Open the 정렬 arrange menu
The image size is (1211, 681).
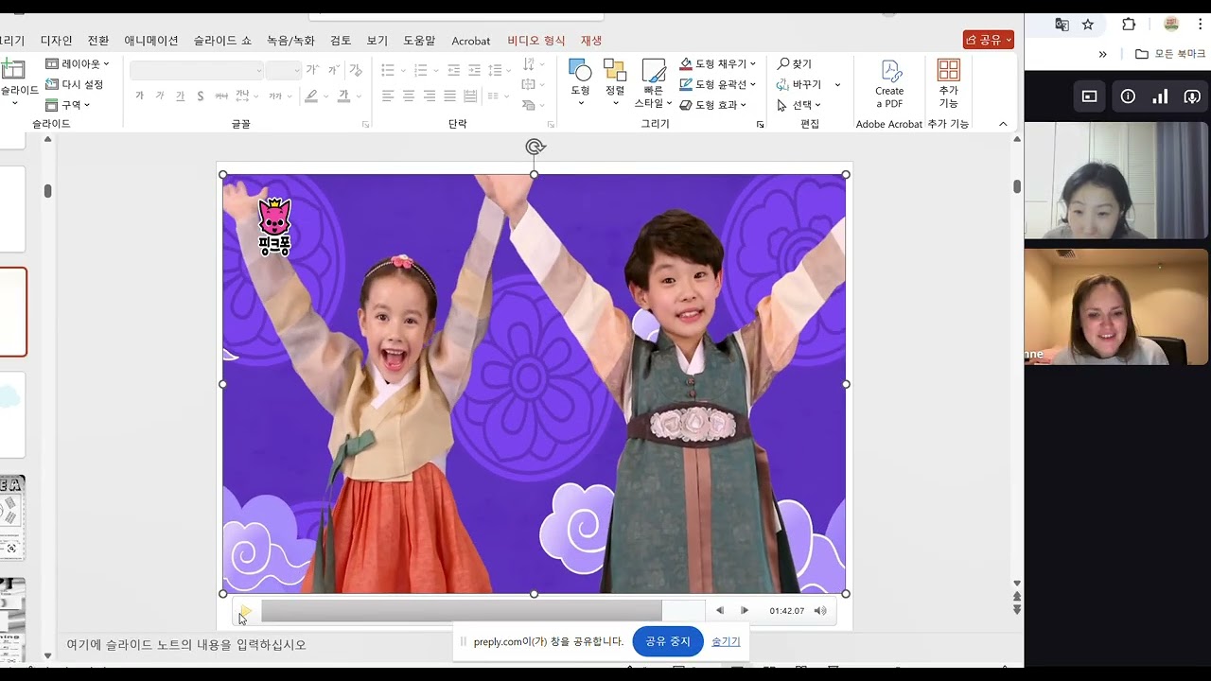pyautogui.click(x=615, y=81)
